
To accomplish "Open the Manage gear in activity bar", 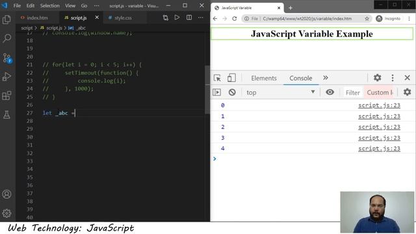I will pyautogui.click(x=6, y=213).
